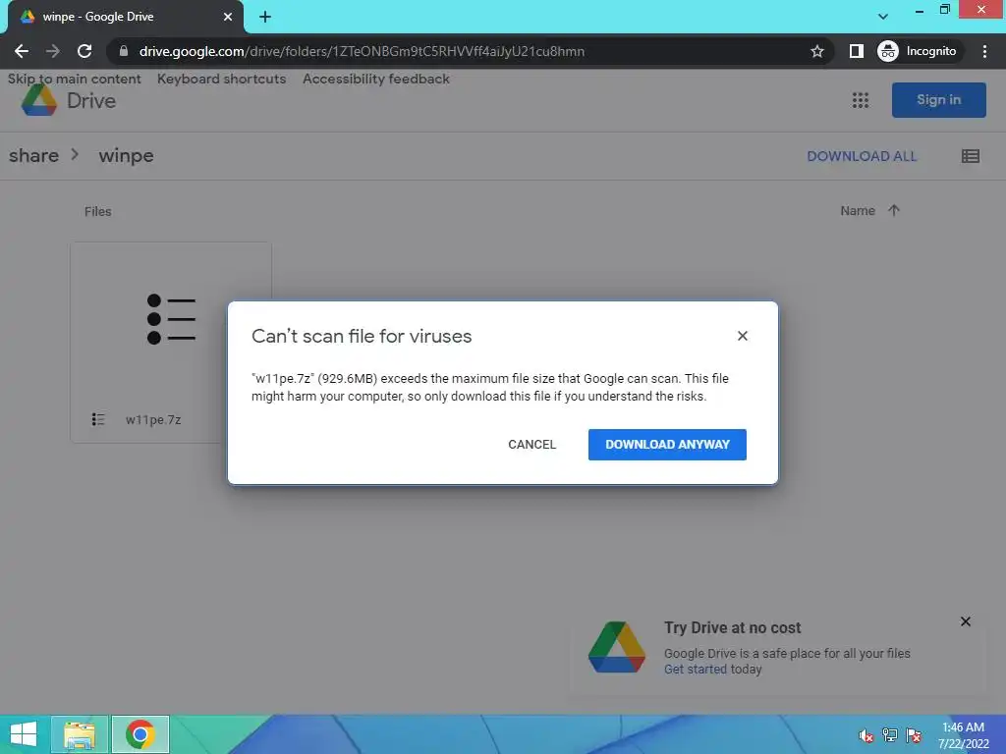Open a new browser tab
The image size is (1006, 754).
(265, 17)
